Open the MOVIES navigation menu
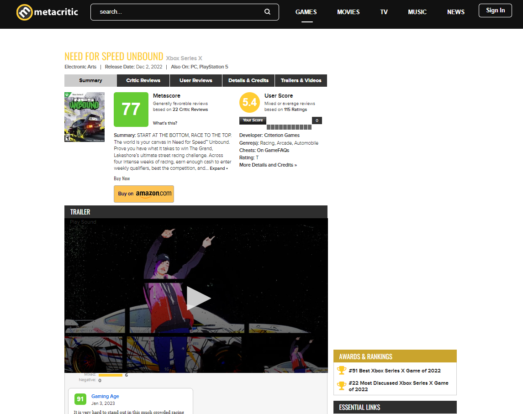 pos(348,12)
